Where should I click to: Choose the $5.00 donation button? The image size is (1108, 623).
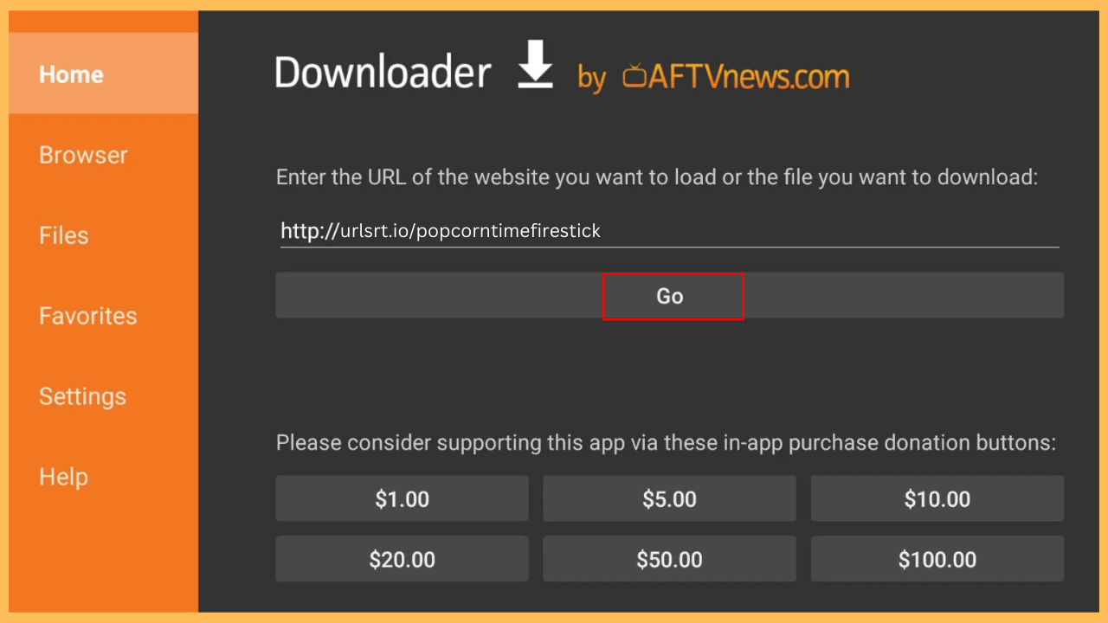pyautogui.click(x=669, y=498)
